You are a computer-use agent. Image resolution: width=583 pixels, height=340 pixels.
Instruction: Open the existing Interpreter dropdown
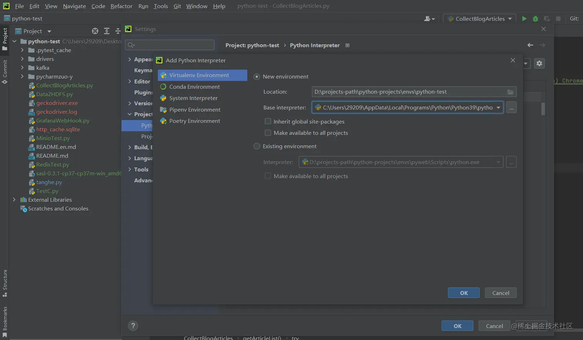point(498,162)
